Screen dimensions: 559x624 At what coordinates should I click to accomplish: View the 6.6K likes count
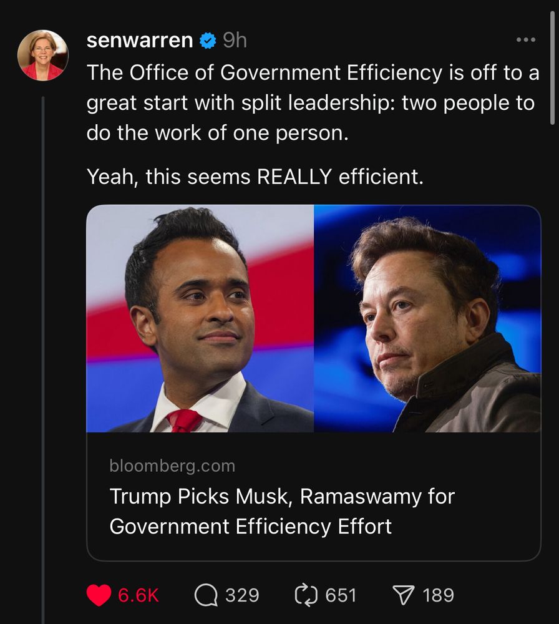[139, 595]
